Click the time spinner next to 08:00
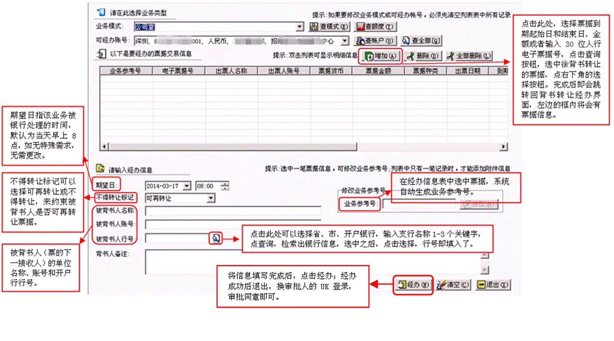This screenshot has height=341, width=614. (x=225, y=186)
